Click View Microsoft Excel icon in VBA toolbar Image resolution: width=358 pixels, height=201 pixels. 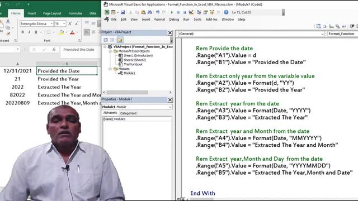(x=107, y=12)
